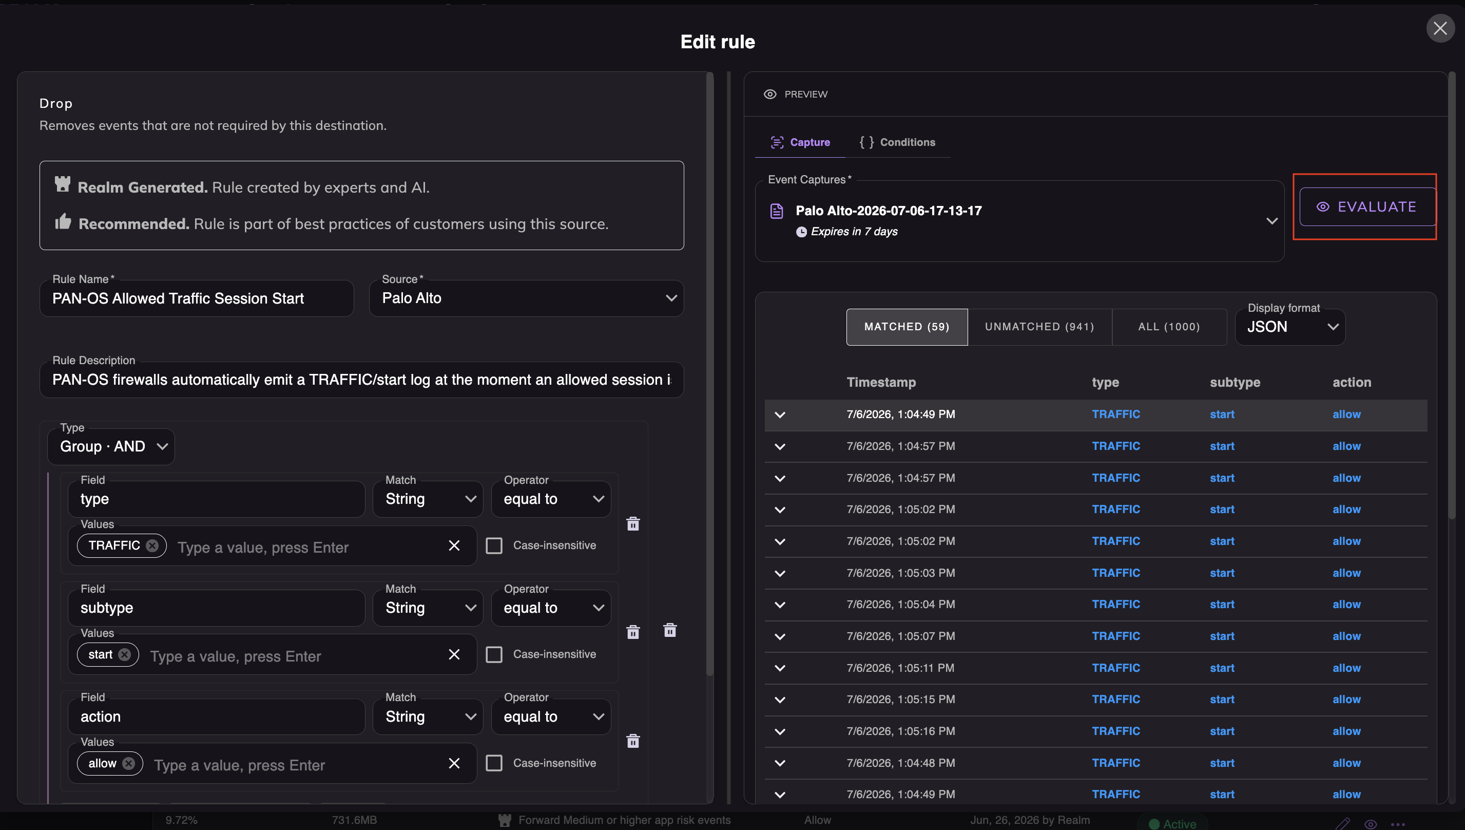Enable Case-insensitive for allow value
The image size is (1465, 830).
[494, 763]
